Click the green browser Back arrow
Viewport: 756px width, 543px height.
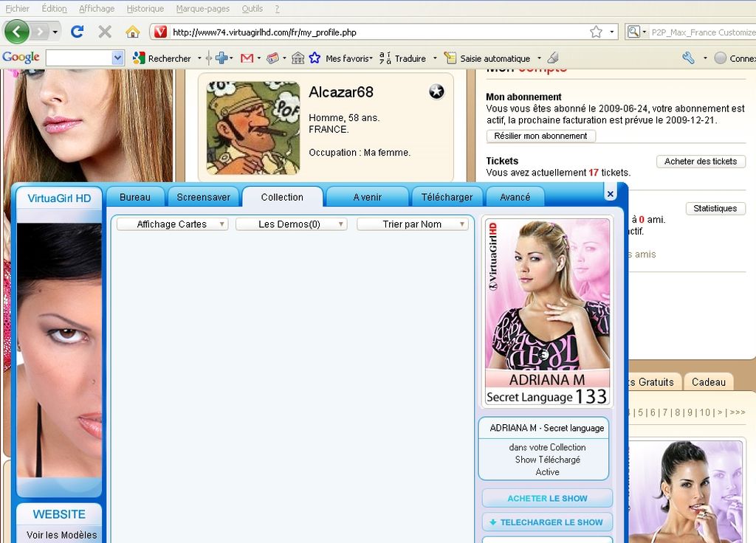click(x=16, y=32)
